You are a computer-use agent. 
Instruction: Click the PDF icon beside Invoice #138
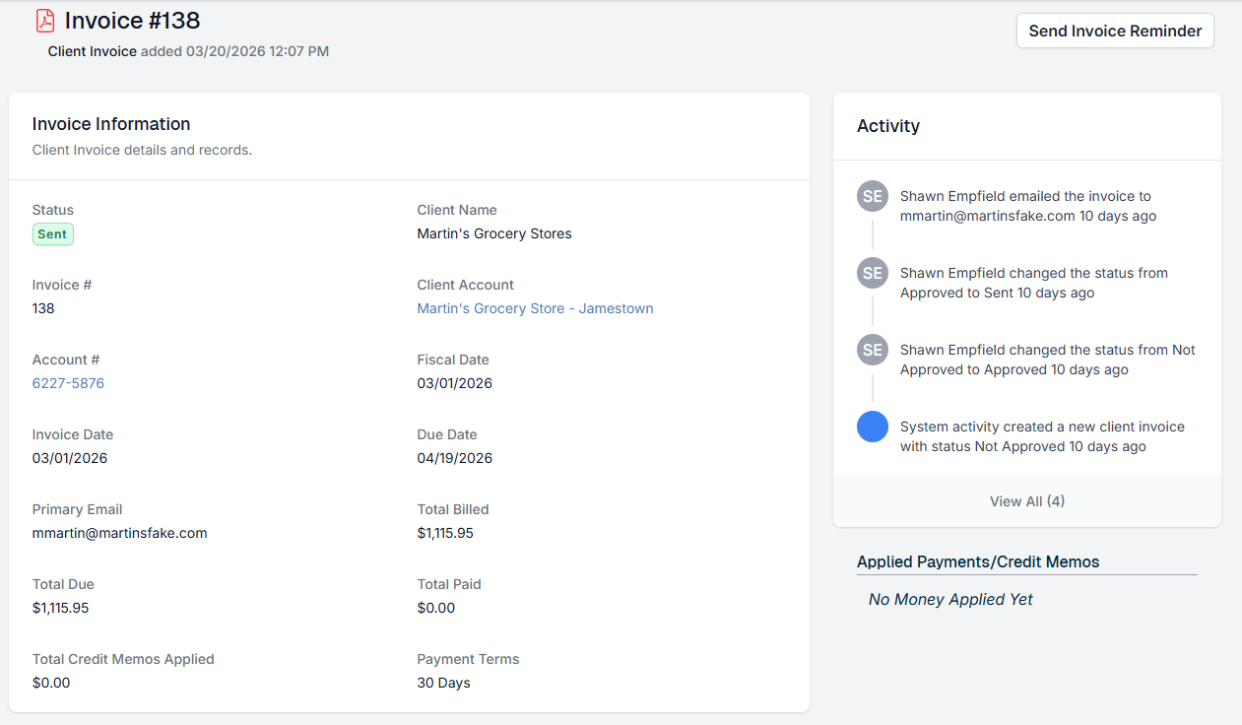coord(44,20)
